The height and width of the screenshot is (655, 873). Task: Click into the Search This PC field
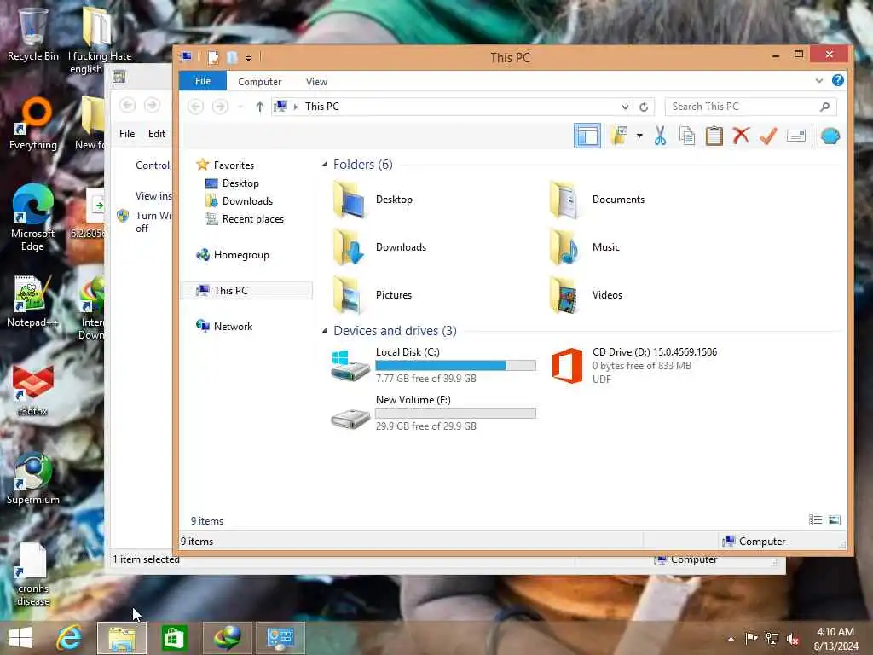[750, 107]
